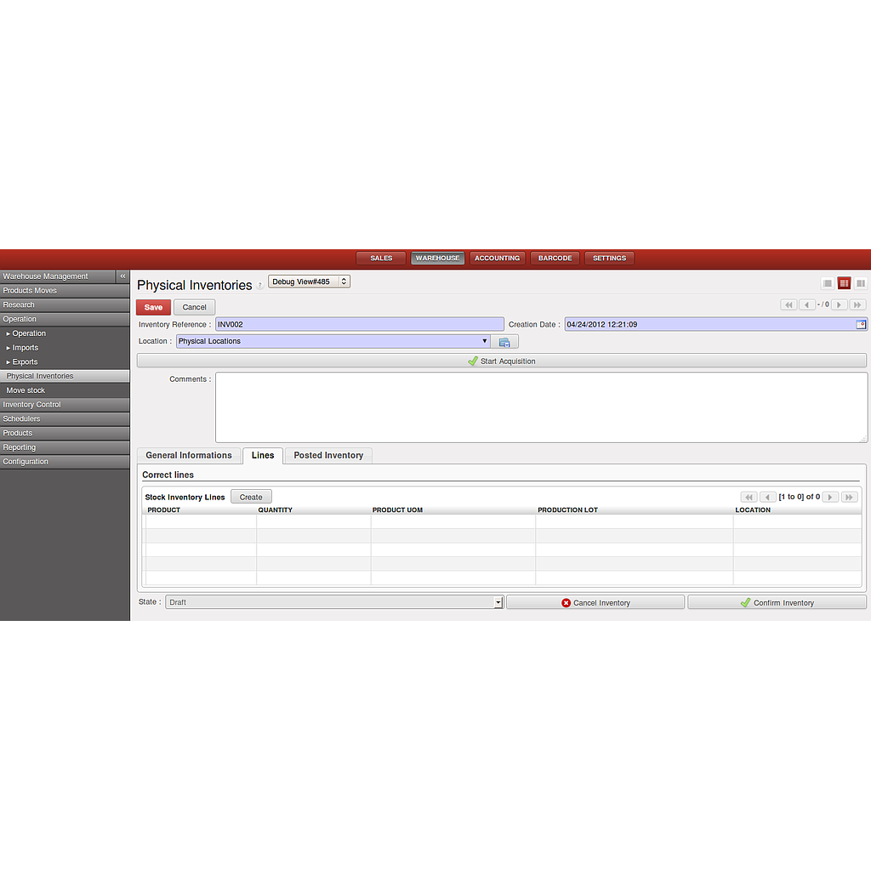The width and height of the screenshot is (871, 871).
Task: Go to next page of Stock Inventory Lines
Action: click(830, 497)
